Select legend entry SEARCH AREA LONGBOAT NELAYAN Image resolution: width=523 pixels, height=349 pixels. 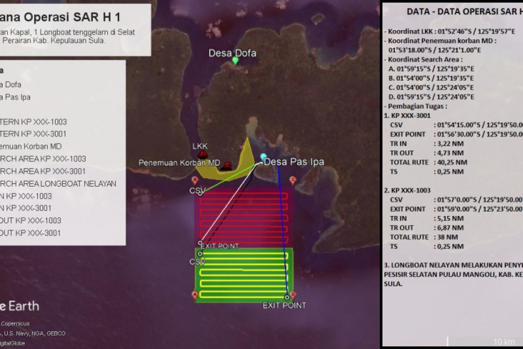[x=58, y=184]
